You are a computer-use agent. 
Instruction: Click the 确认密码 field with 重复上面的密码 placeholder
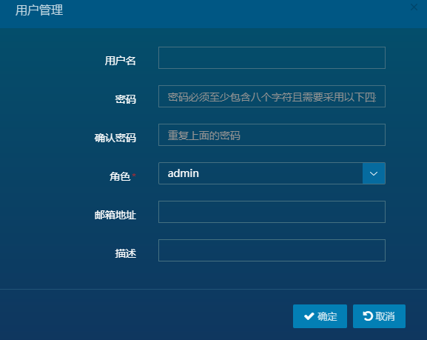pos(272,135)
